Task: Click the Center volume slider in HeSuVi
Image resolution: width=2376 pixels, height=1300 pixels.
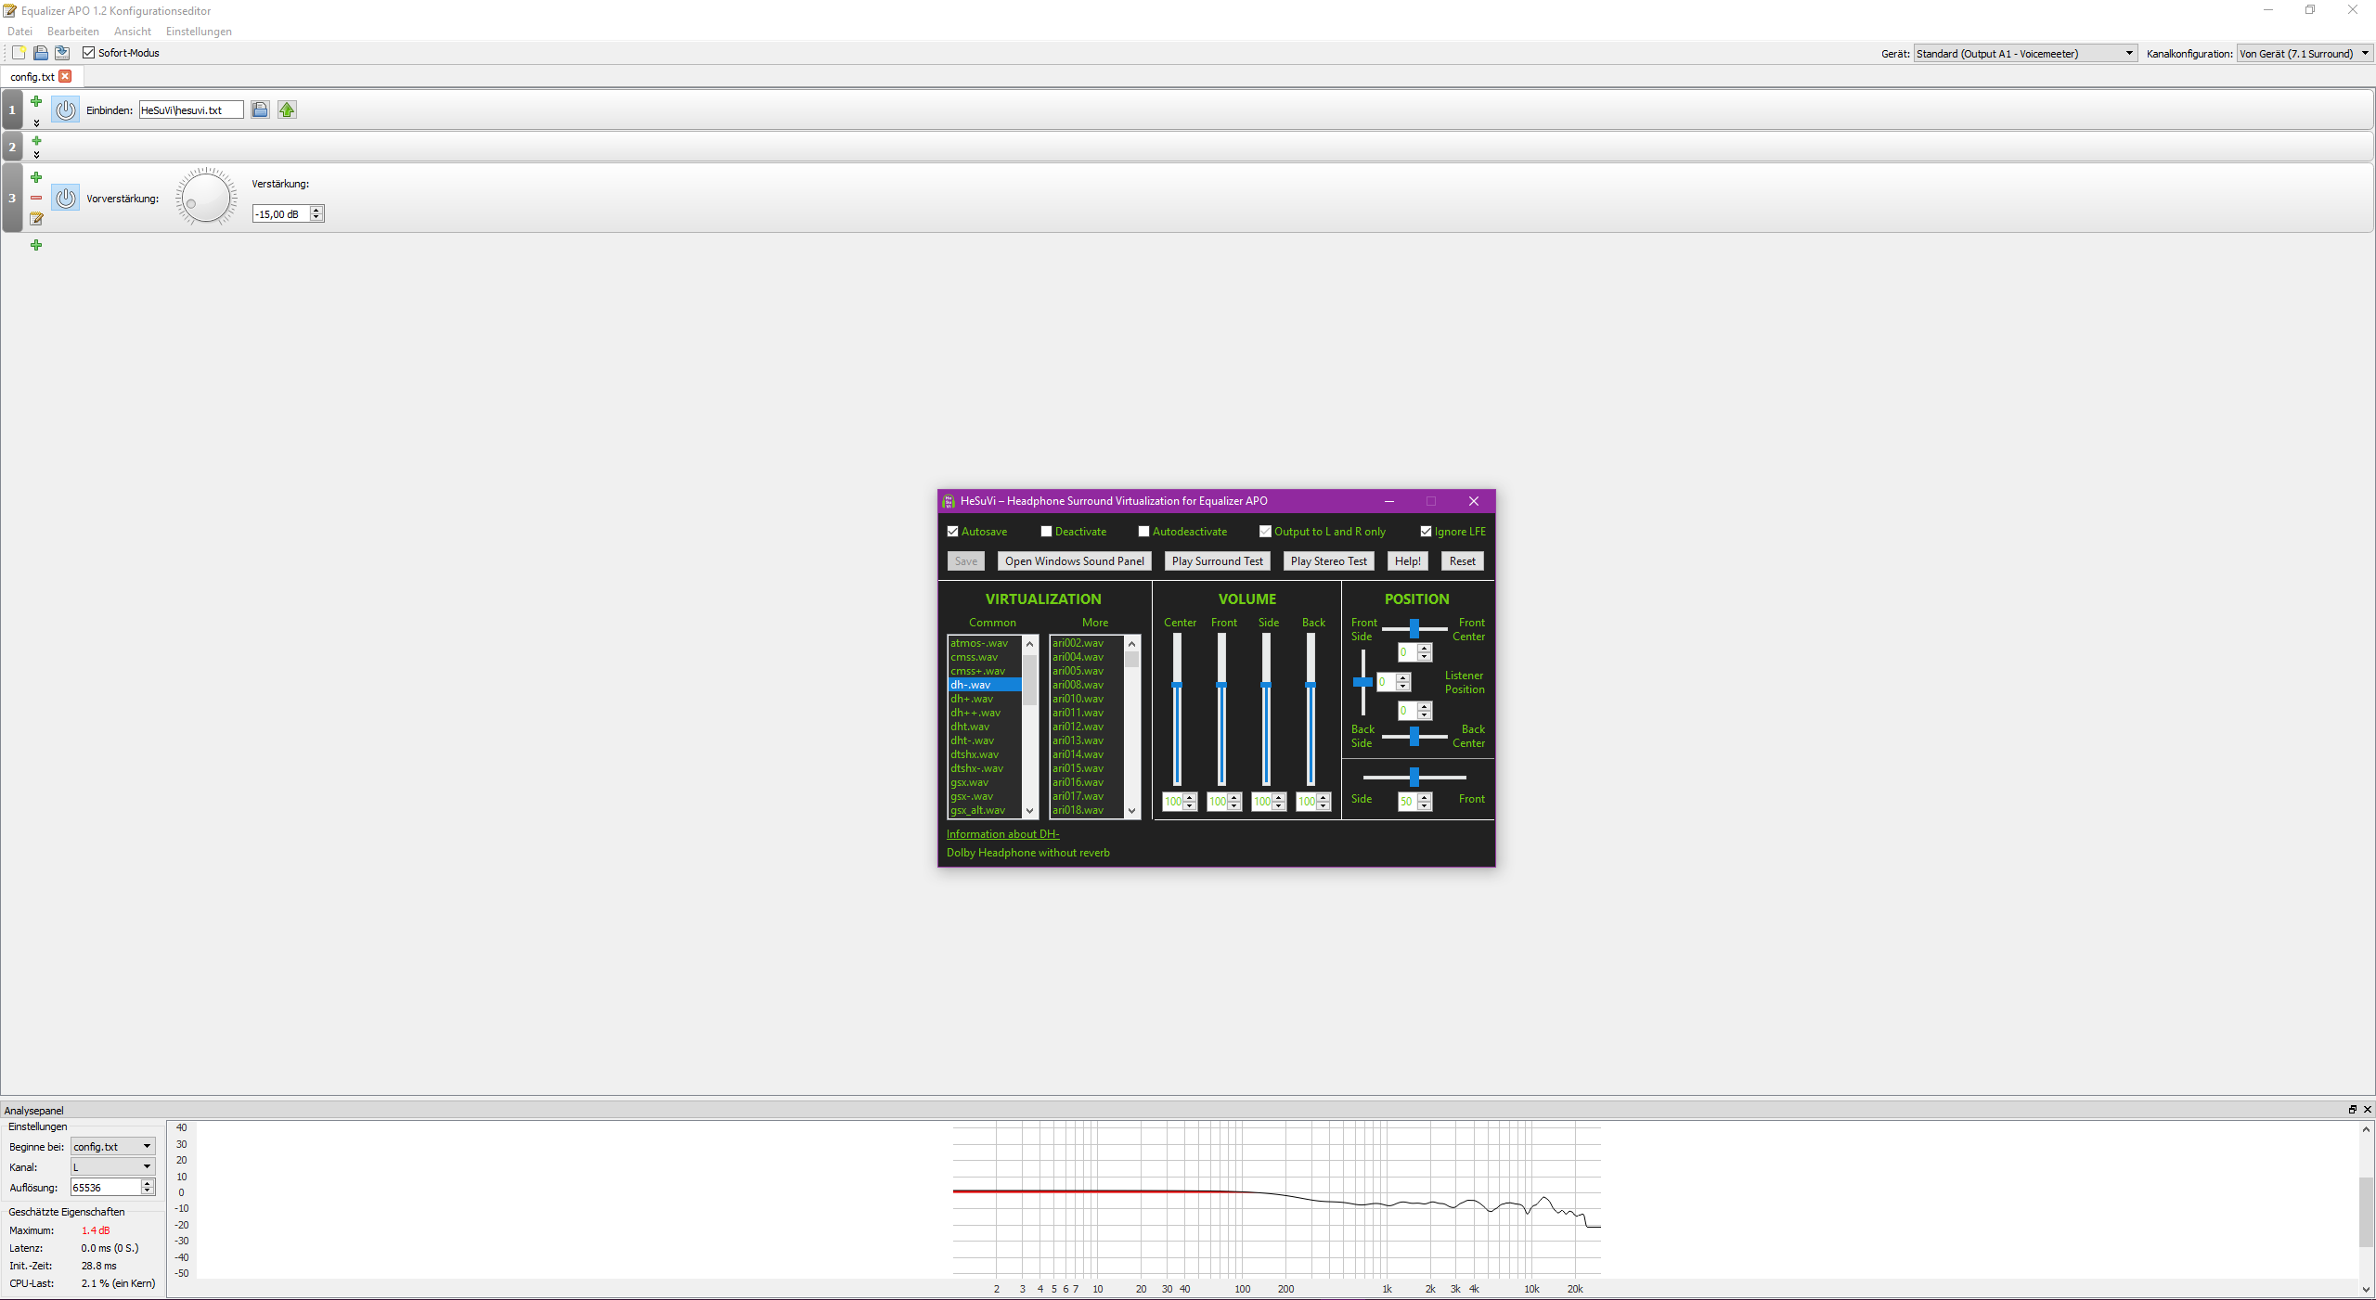Action: (1177, 686)
